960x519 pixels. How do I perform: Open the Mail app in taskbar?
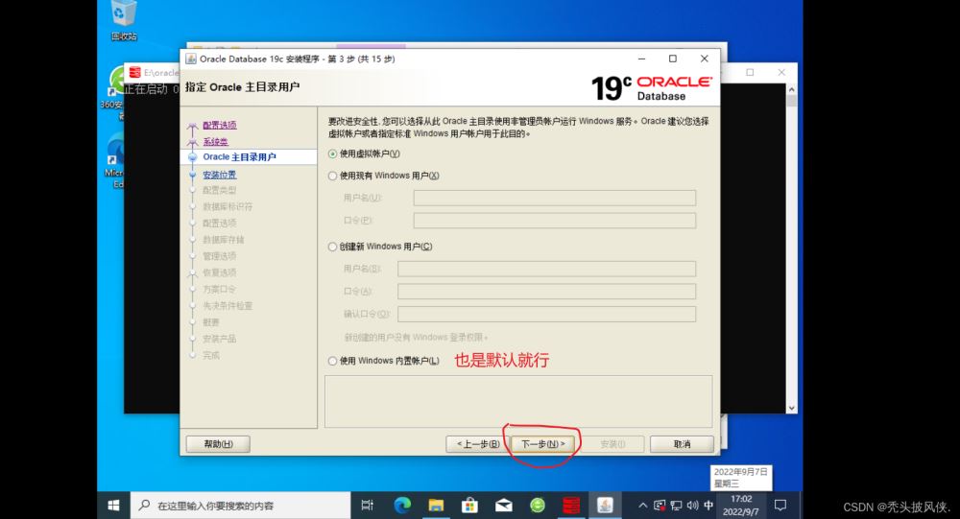504,505
